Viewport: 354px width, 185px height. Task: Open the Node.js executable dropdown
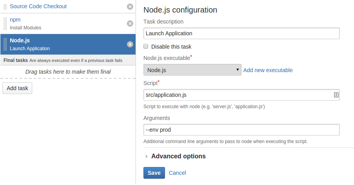click(x=193, y=70)
